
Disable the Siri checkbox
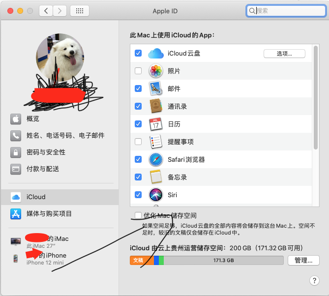(138, 195)
